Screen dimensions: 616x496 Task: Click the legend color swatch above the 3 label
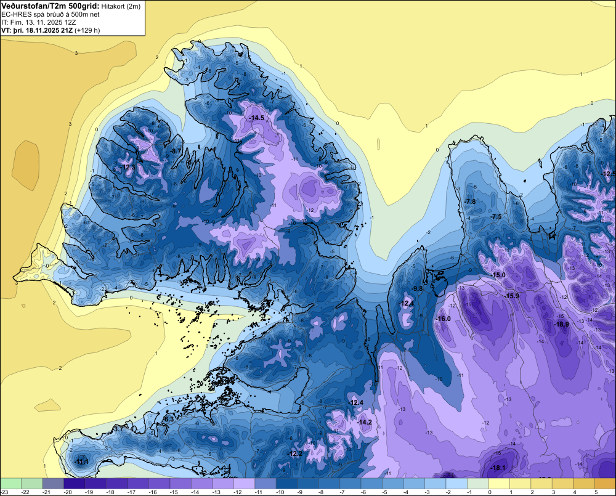(562, 483)
